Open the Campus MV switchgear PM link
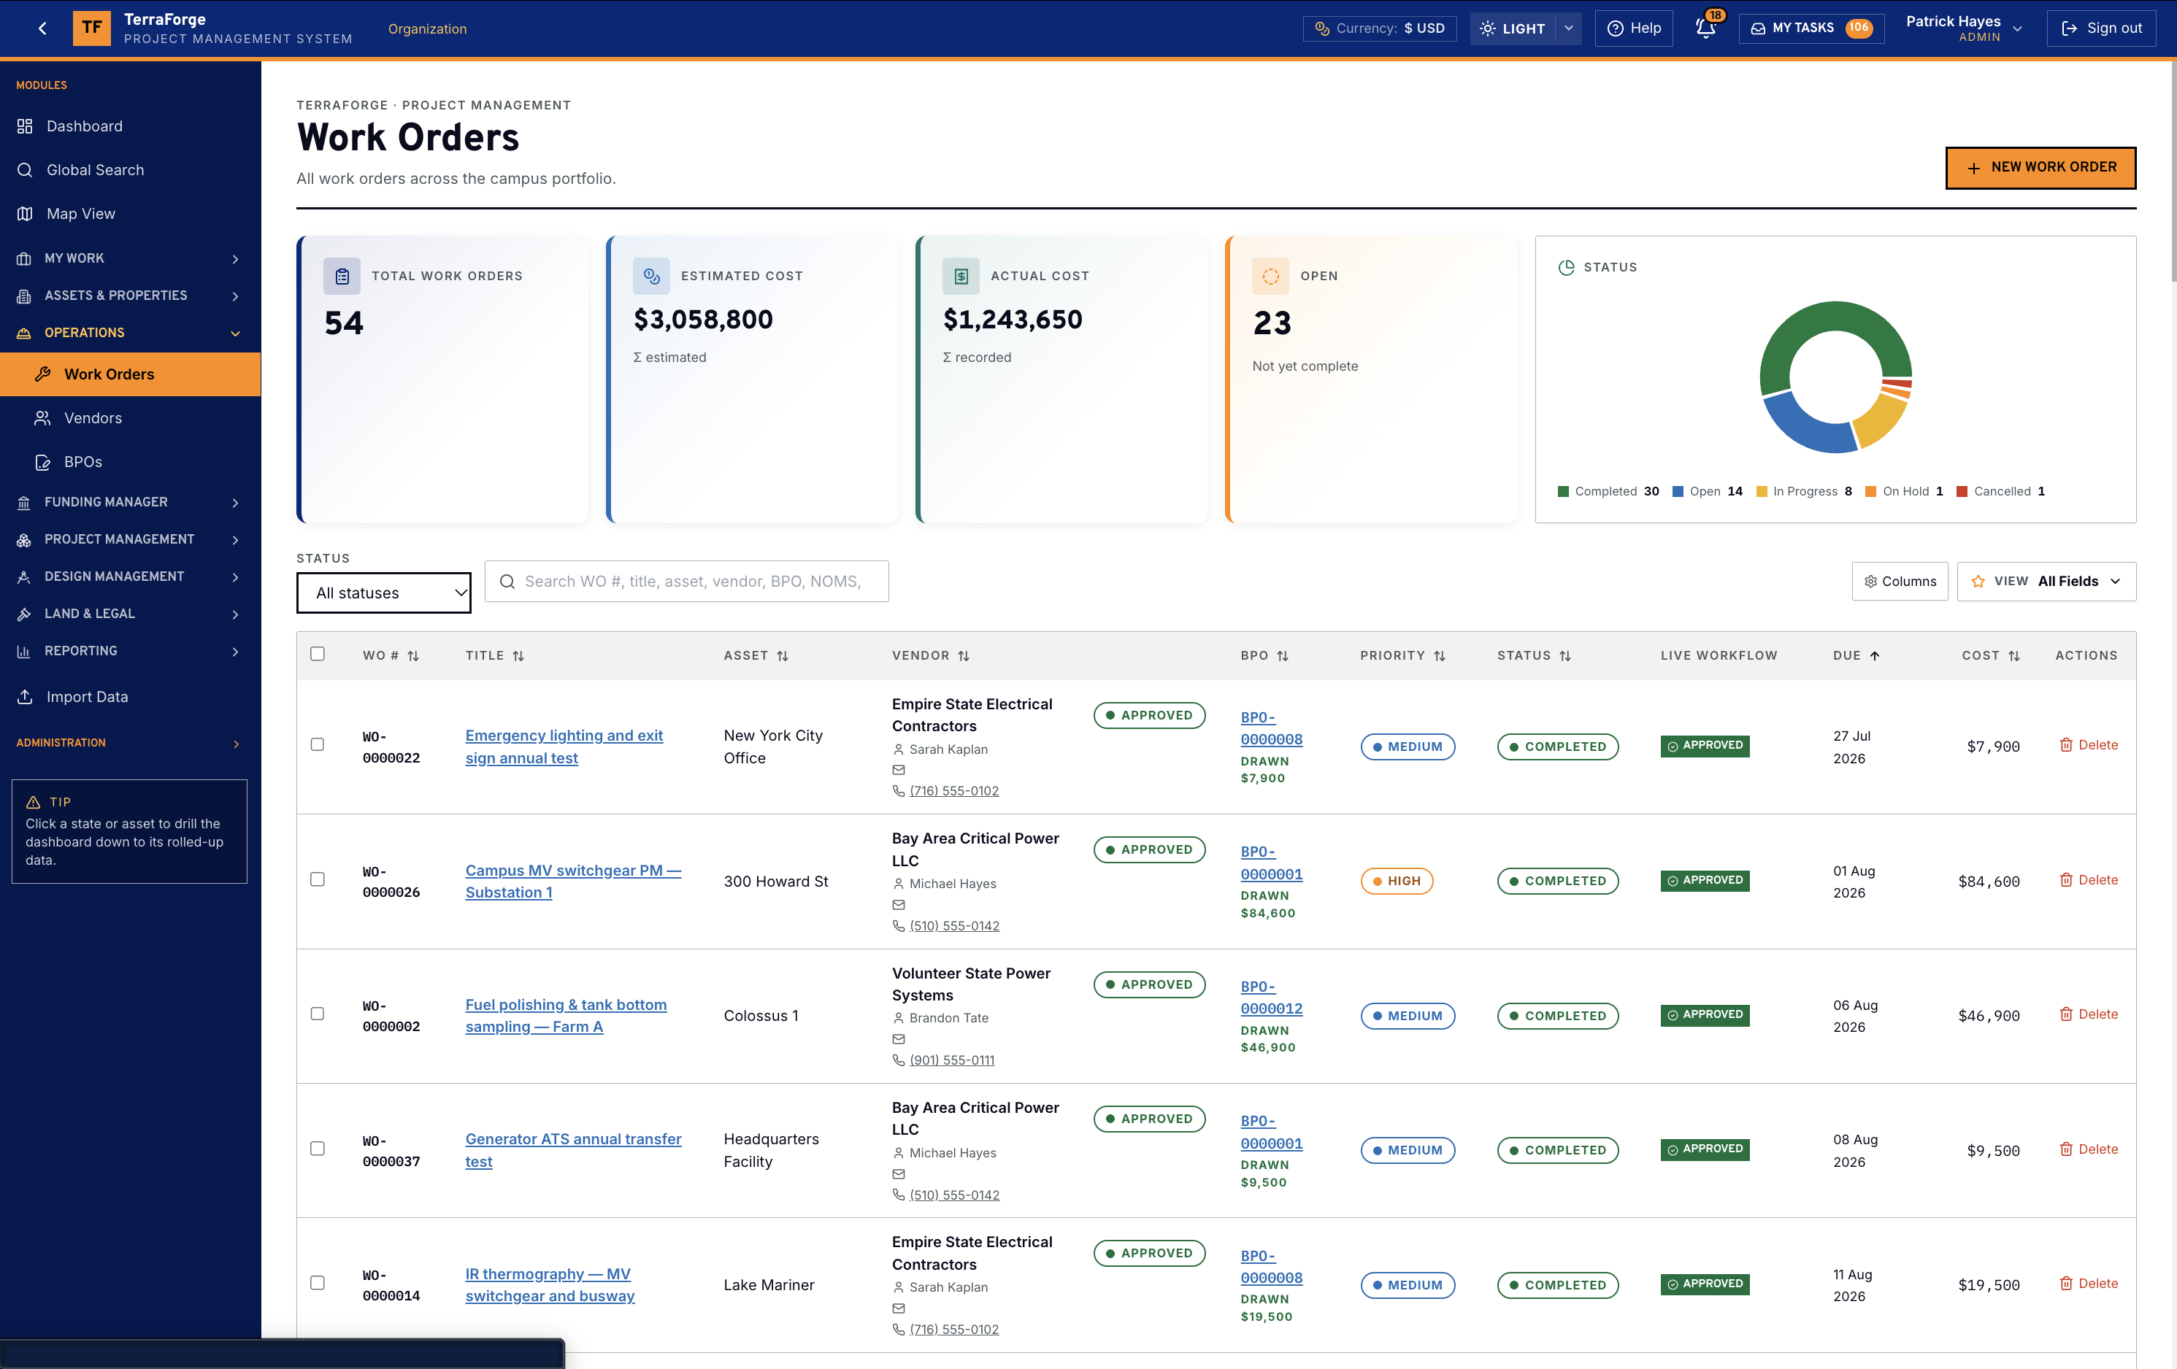 pyautogui.click(x=573, y=881)
